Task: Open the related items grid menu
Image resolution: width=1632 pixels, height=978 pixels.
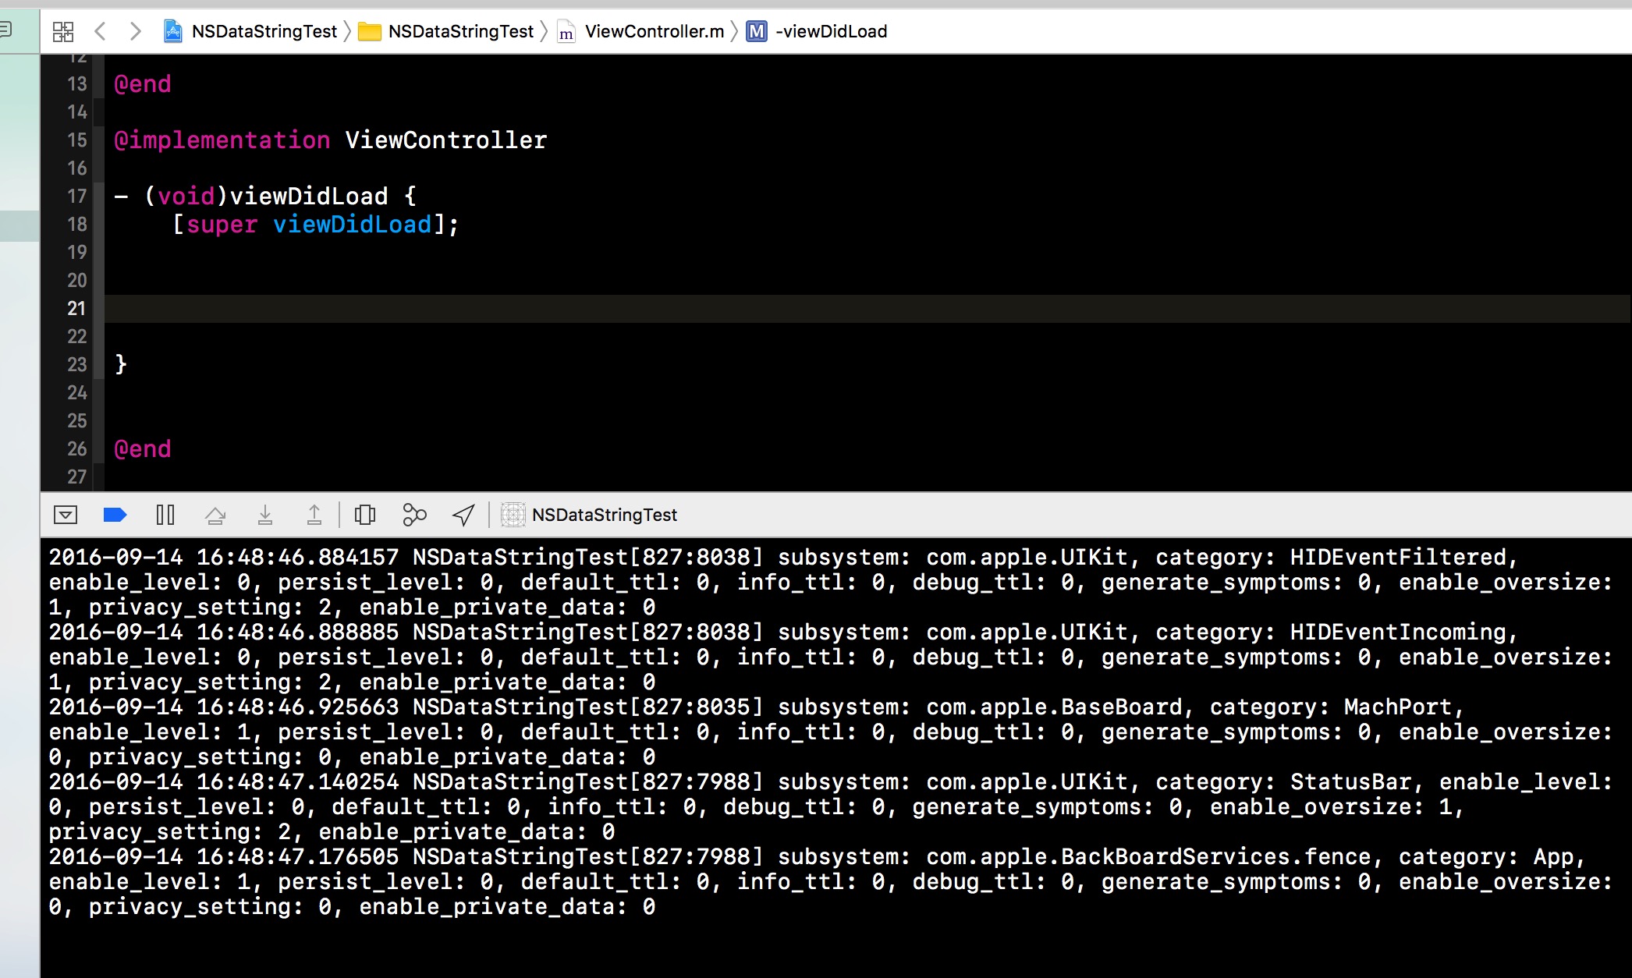Action: point(62,31)
